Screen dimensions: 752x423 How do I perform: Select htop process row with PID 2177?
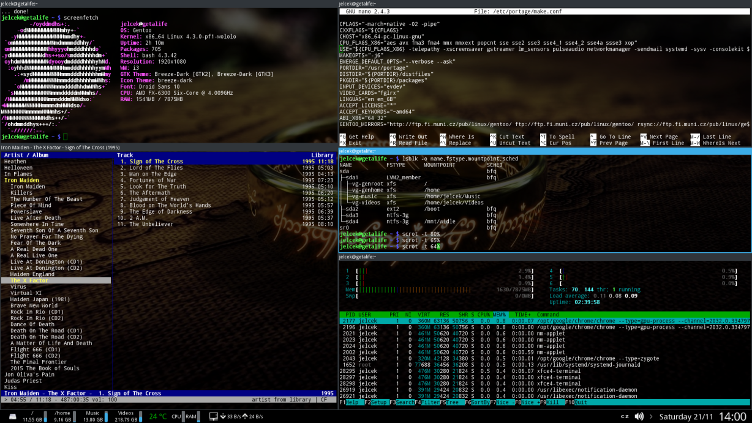(545, 321)
